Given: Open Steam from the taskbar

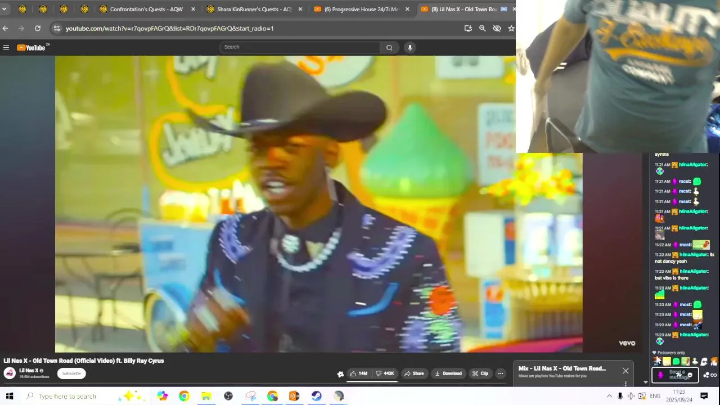Looking at the screenshot, I should tap(317, 396).
